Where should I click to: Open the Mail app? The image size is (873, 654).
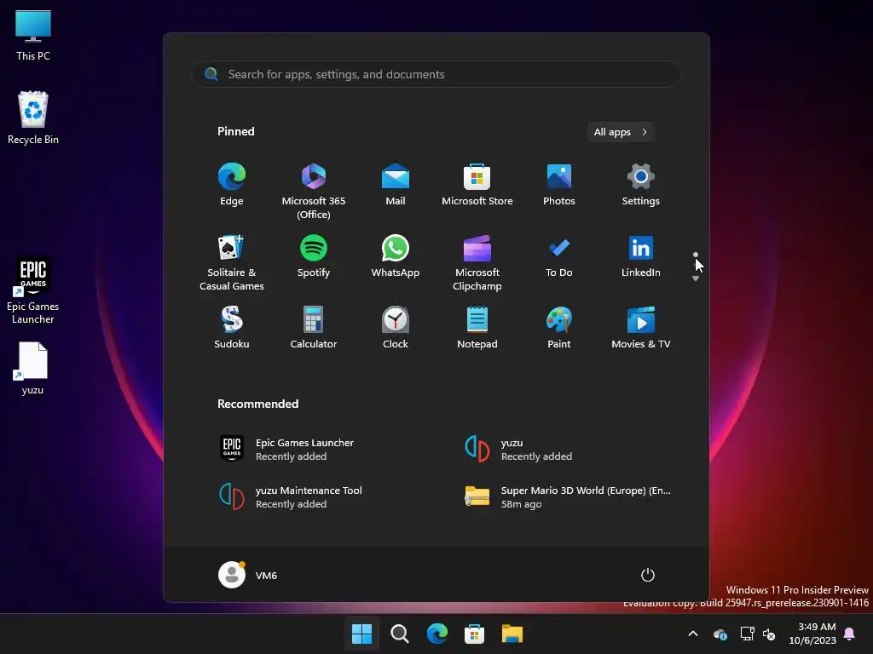click(396, 185)
